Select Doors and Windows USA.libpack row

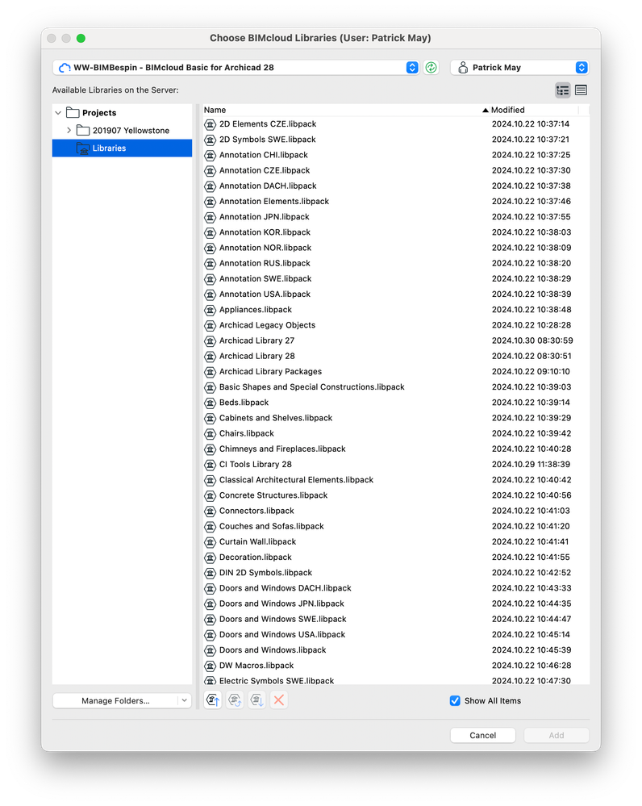coord(396,634)
